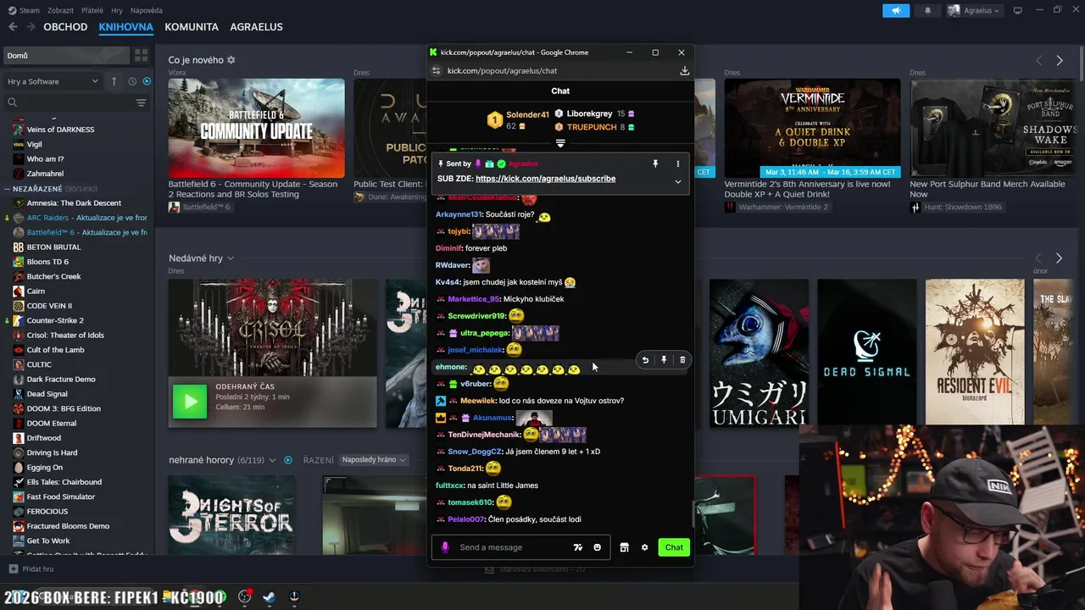Open Agraelus account dropdown
Viewport: 1085px width, 610px height.
(x=974, y=10)
